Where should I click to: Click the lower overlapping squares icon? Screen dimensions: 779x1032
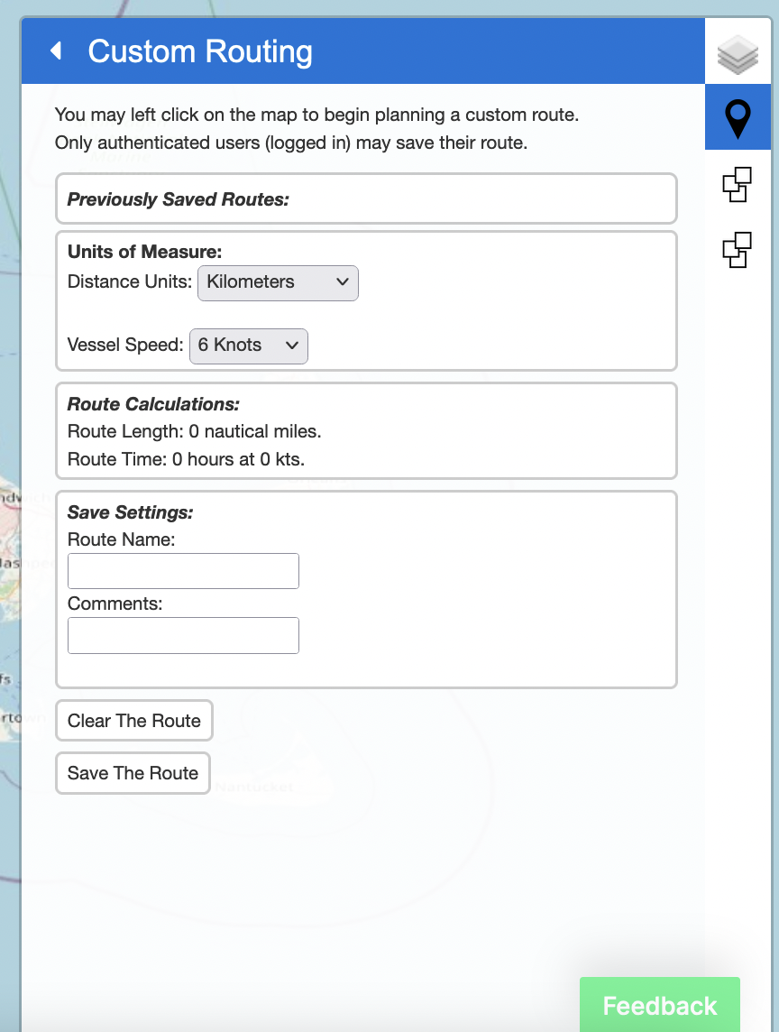pyautogui.click(x=738, y=250)
